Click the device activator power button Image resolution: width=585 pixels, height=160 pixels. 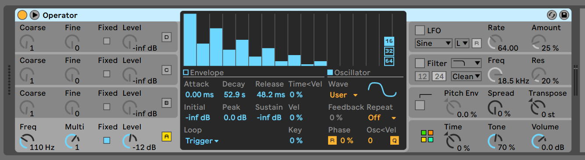(22, 15)
